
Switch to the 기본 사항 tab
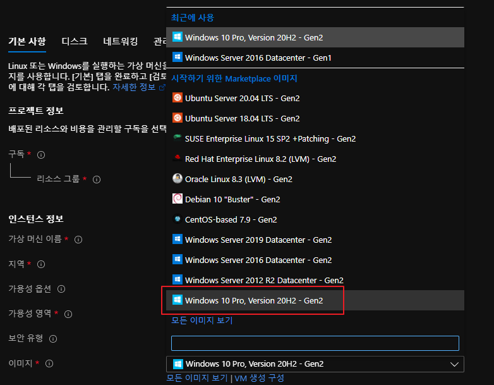pos(27,41)
